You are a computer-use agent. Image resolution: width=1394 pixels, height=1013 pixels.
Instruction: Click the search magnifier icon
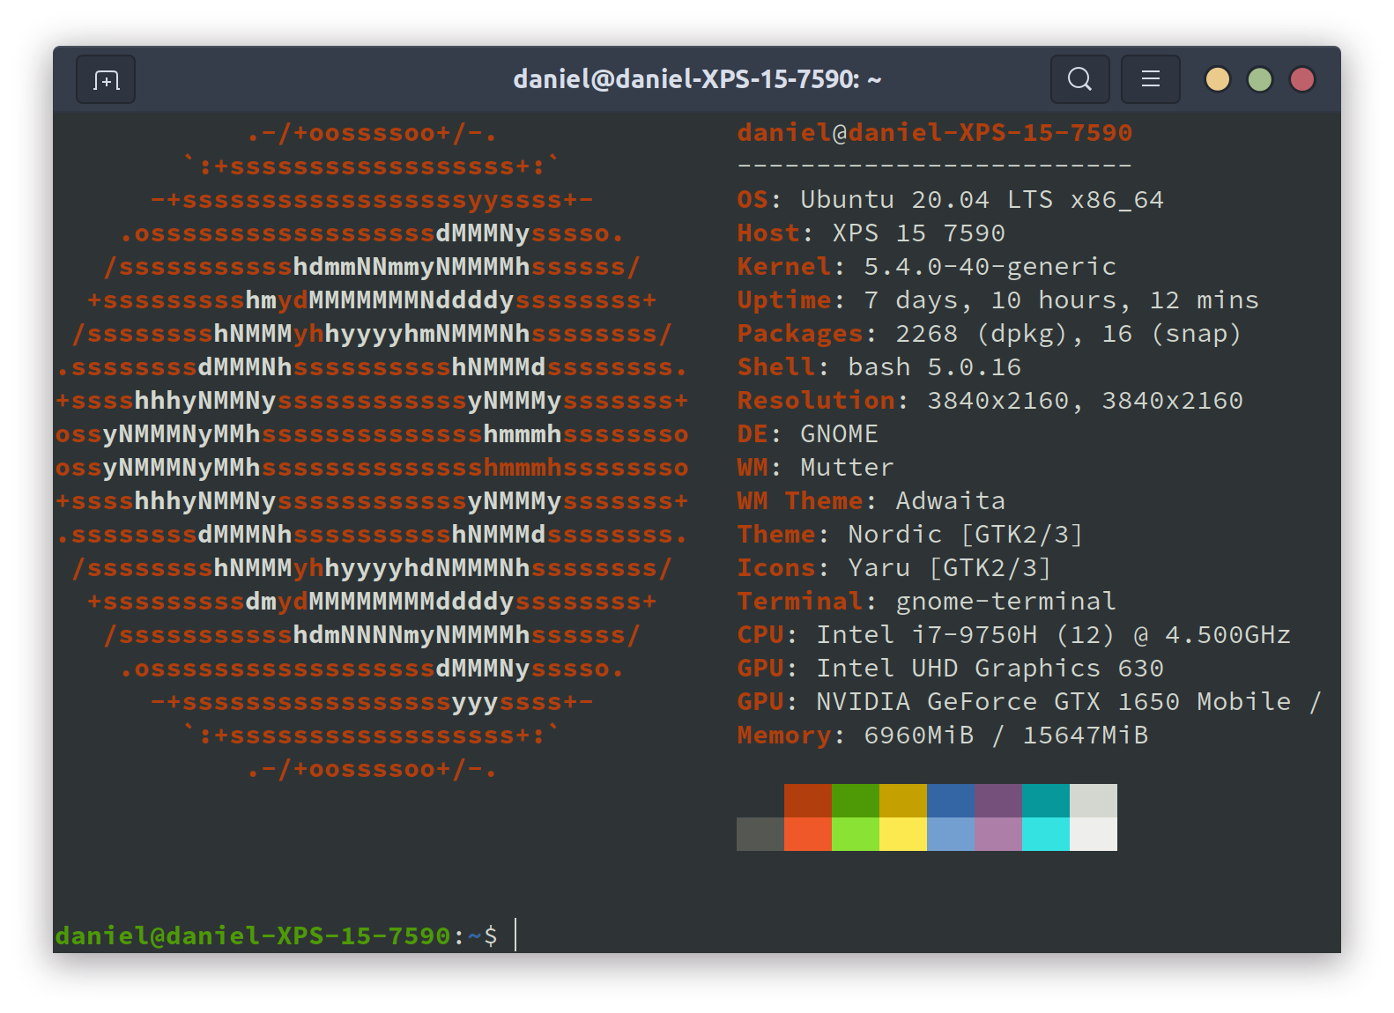(x=1079, y=79)
